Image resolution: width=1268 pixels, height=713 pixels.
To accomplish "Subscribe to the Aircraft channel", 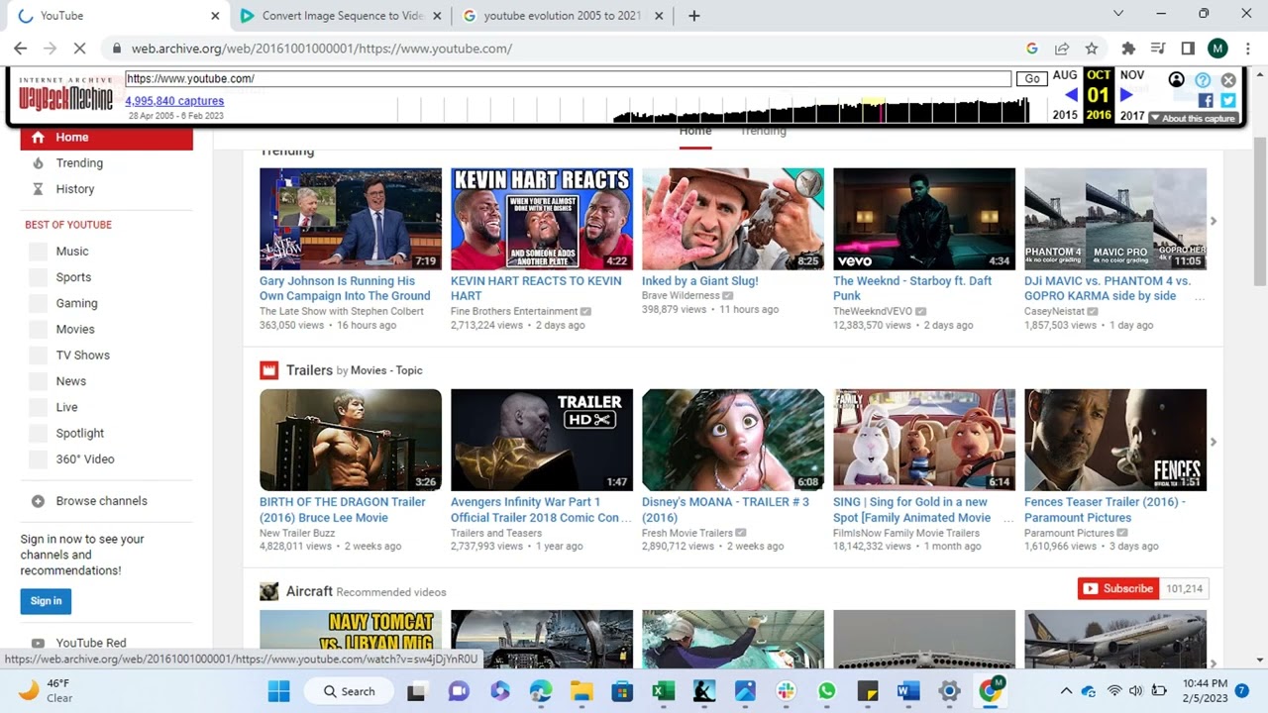I will point(1118,588).
